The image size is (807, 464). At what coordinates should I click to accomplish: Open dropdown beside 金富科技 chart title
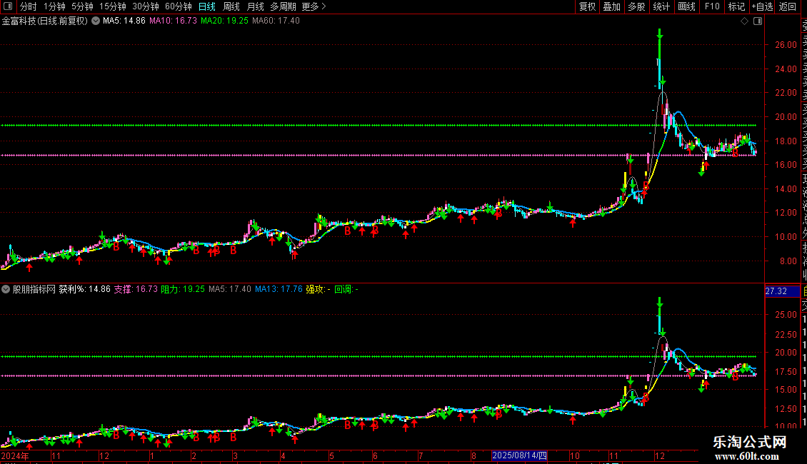(96, 21)
